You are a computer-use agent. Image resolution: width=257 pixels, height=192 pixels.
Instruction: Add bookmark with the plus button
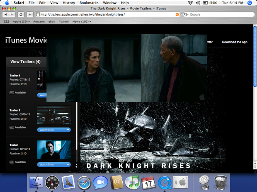tap(30, 14)
